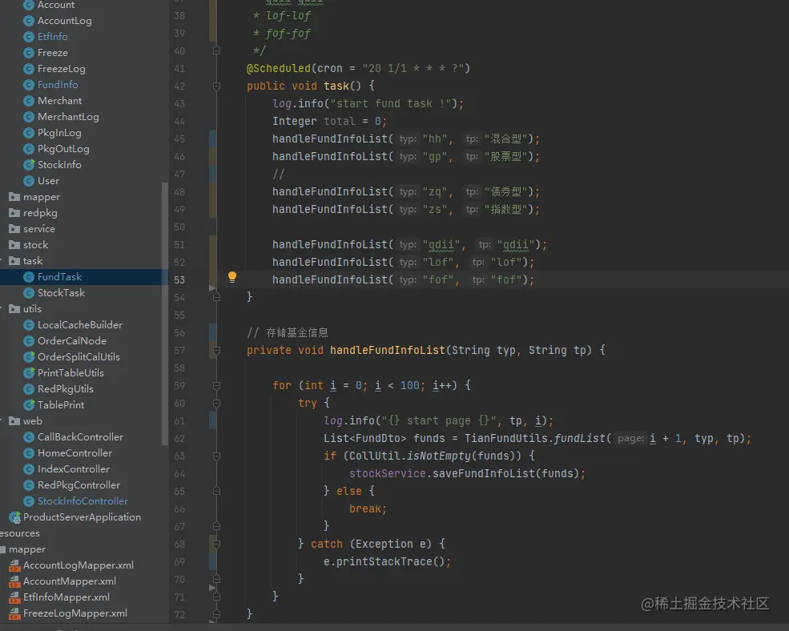Fold the closing brace marker at line 54

[x=216, y=297]
